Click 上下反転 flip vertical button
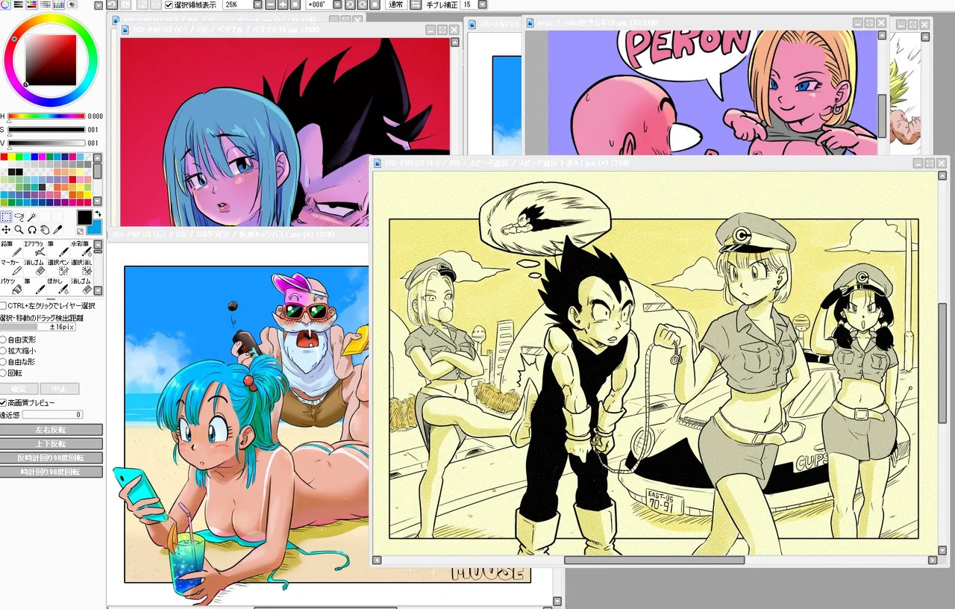955x609 pixels. (51, 444)
